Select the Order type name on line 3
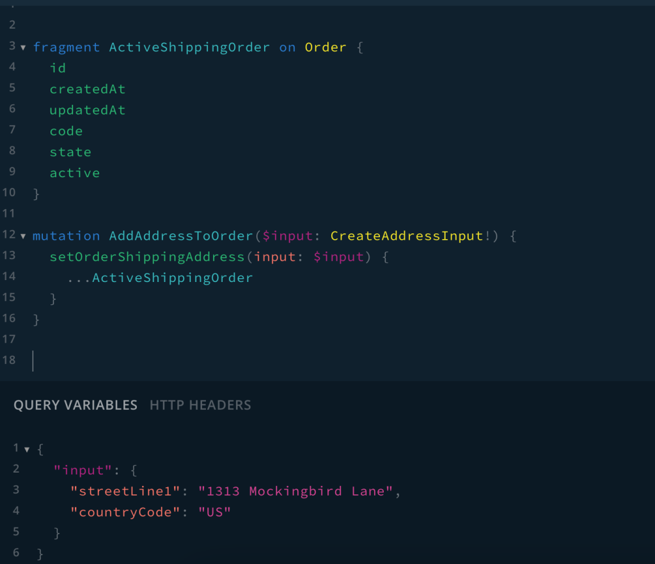The width and height of the screenshot is (655, 564). click(326, 47)
